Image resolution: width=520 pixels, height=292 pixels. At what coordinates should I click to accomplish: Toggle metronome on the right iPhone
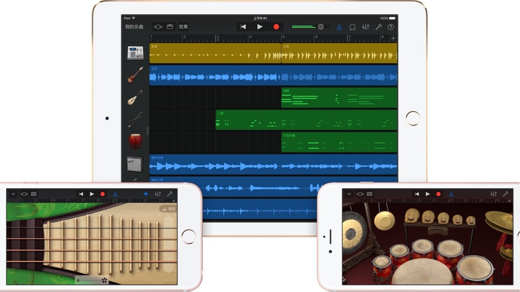click(x=451, y=194)
